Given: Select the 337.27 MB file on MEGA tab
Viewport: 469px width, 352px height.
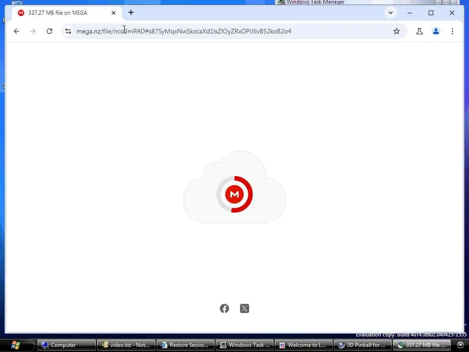Looking at the screenshot, I should click(x=66, y=13).
